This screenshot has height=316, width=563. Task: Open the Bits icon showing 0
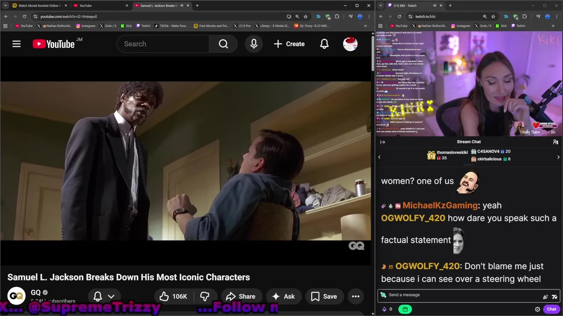click(x=387, y=309)
